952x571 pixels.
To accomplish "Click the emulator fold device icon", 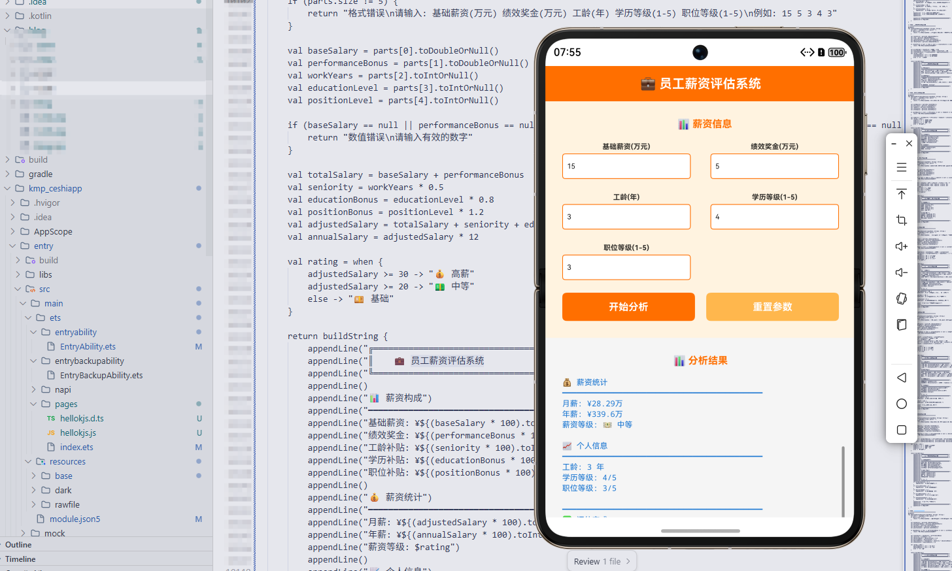I will click(x=901, y=325).
